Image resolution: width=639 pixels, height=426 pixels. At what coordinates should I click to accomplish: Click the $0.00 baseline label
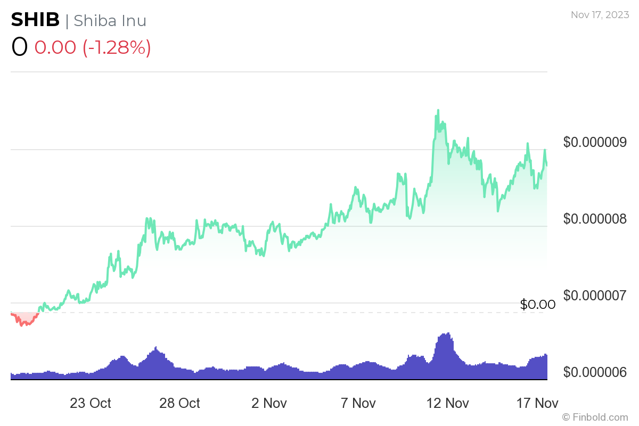(537, 305)
